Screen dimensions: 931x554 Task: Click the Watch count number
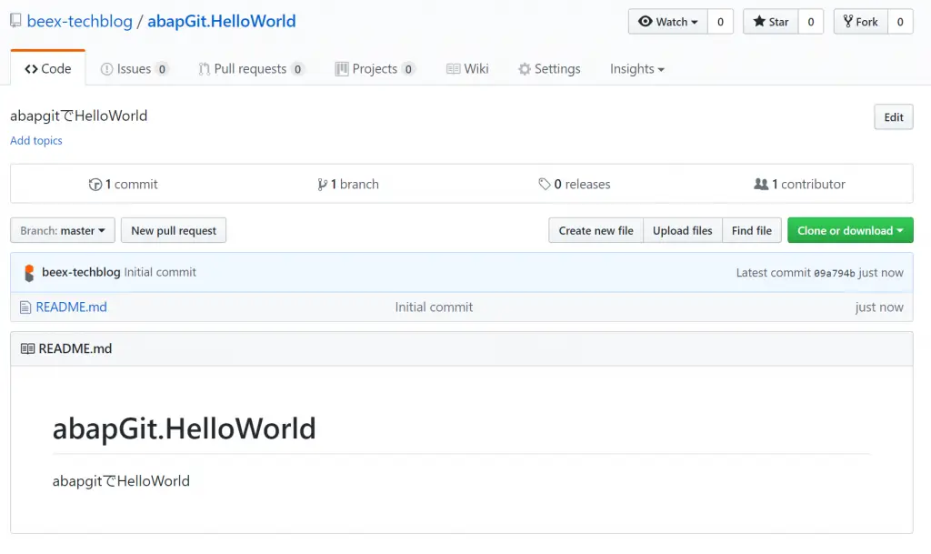coord(720,22)
